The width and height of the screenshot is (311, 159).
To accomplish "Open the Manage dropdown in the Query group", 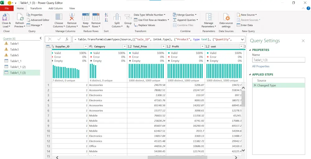I will (34, 25).
